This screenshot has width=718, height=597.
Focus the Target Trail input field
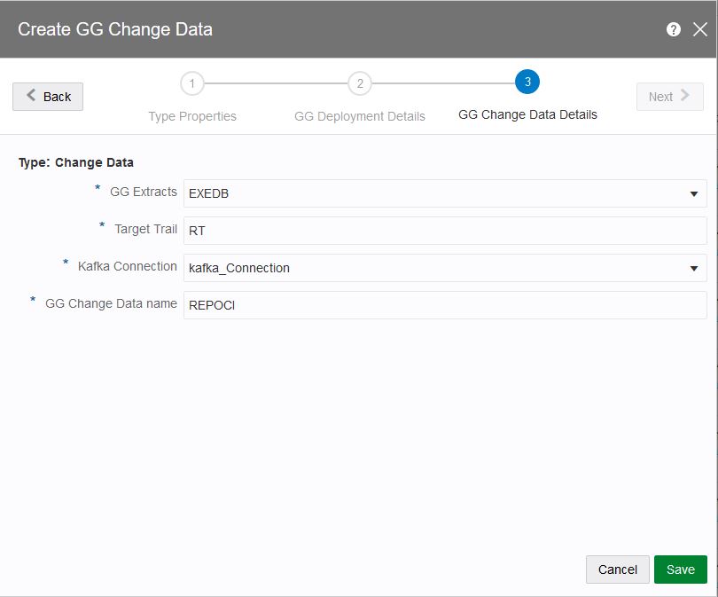tap(444, 231)
